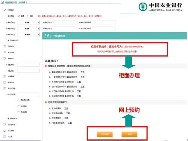Click the green add icon below the three unchecked boxes
The width and height of the screenshot is (188, 141).
(9, 118)
